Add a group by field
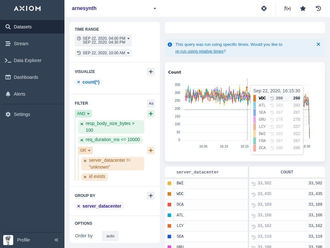The image size is (330, 248). [x=151, y=196]
